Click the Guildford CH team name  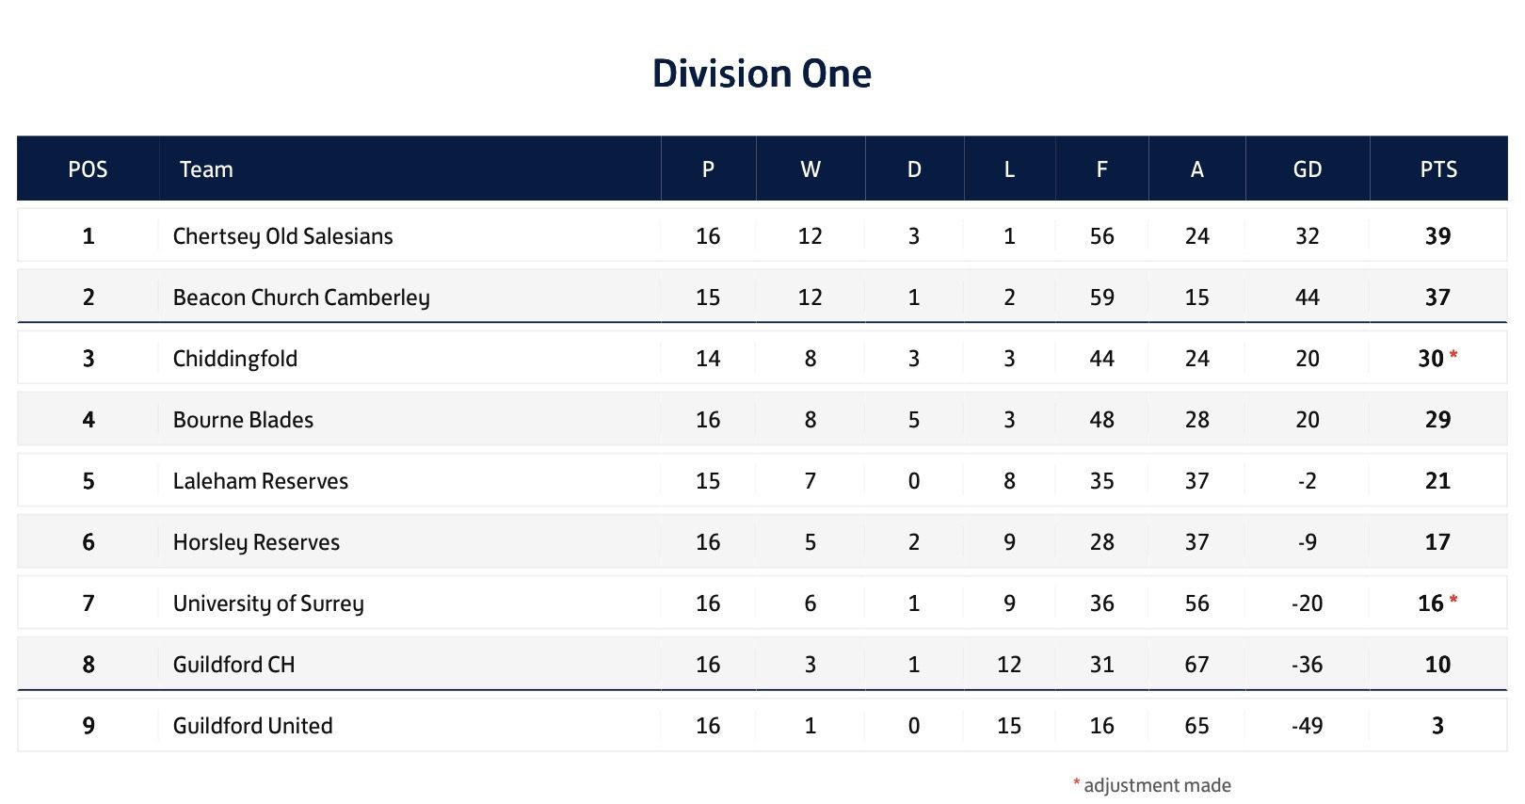point(233,665)
